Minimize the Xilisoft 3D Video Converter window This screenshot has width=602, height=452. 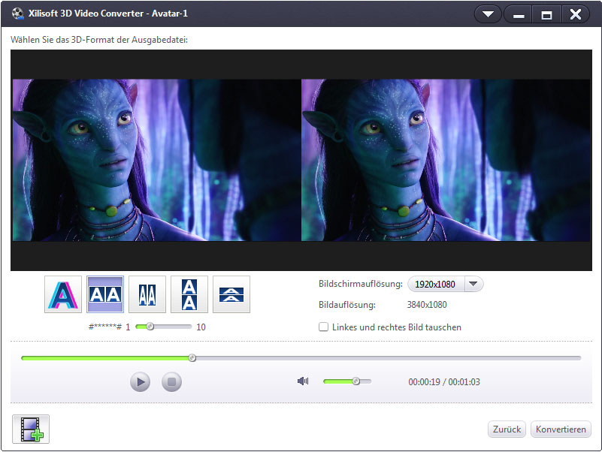[x=519, y=14]
